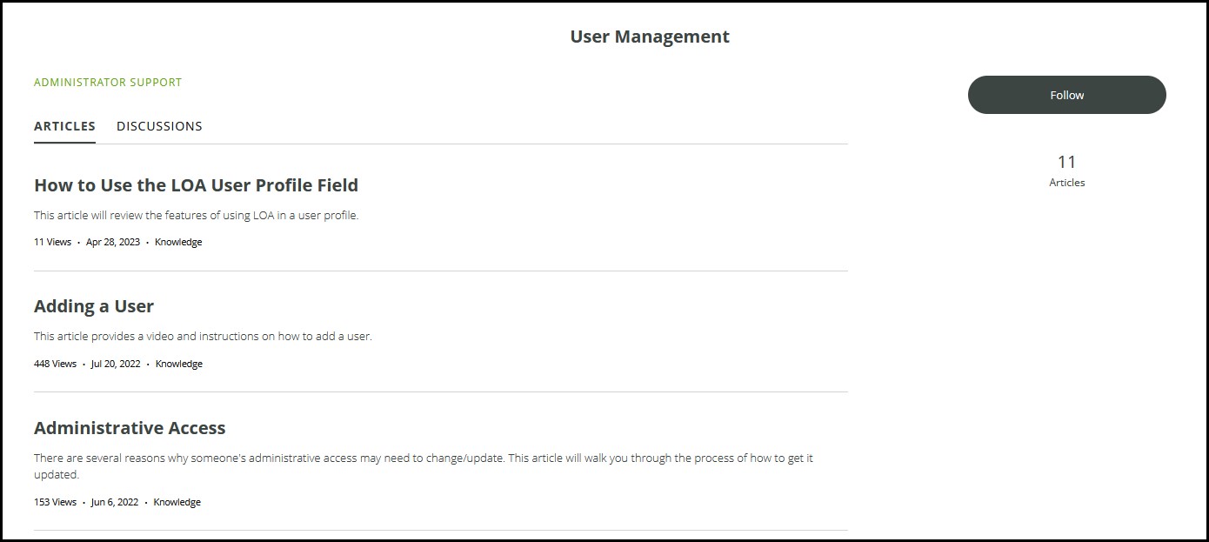The image size is (1209, 542).
Task: Open the "How to Use the LOA User Profile Field" article
Action: click(x=196, y=185)
